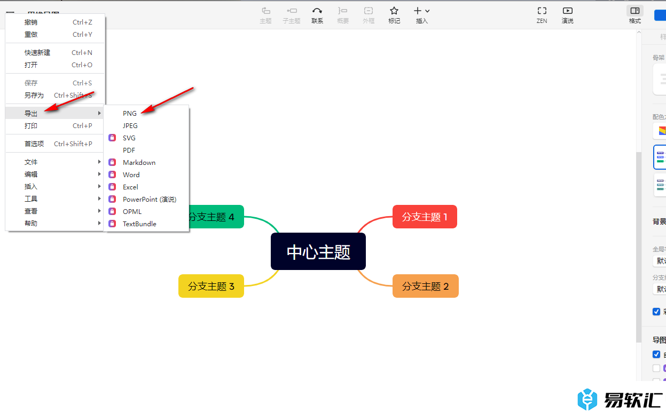Screen dimensions: 666x413
Task: Expand the Tools (工具) submenu
Action: [x=55, y=198]
